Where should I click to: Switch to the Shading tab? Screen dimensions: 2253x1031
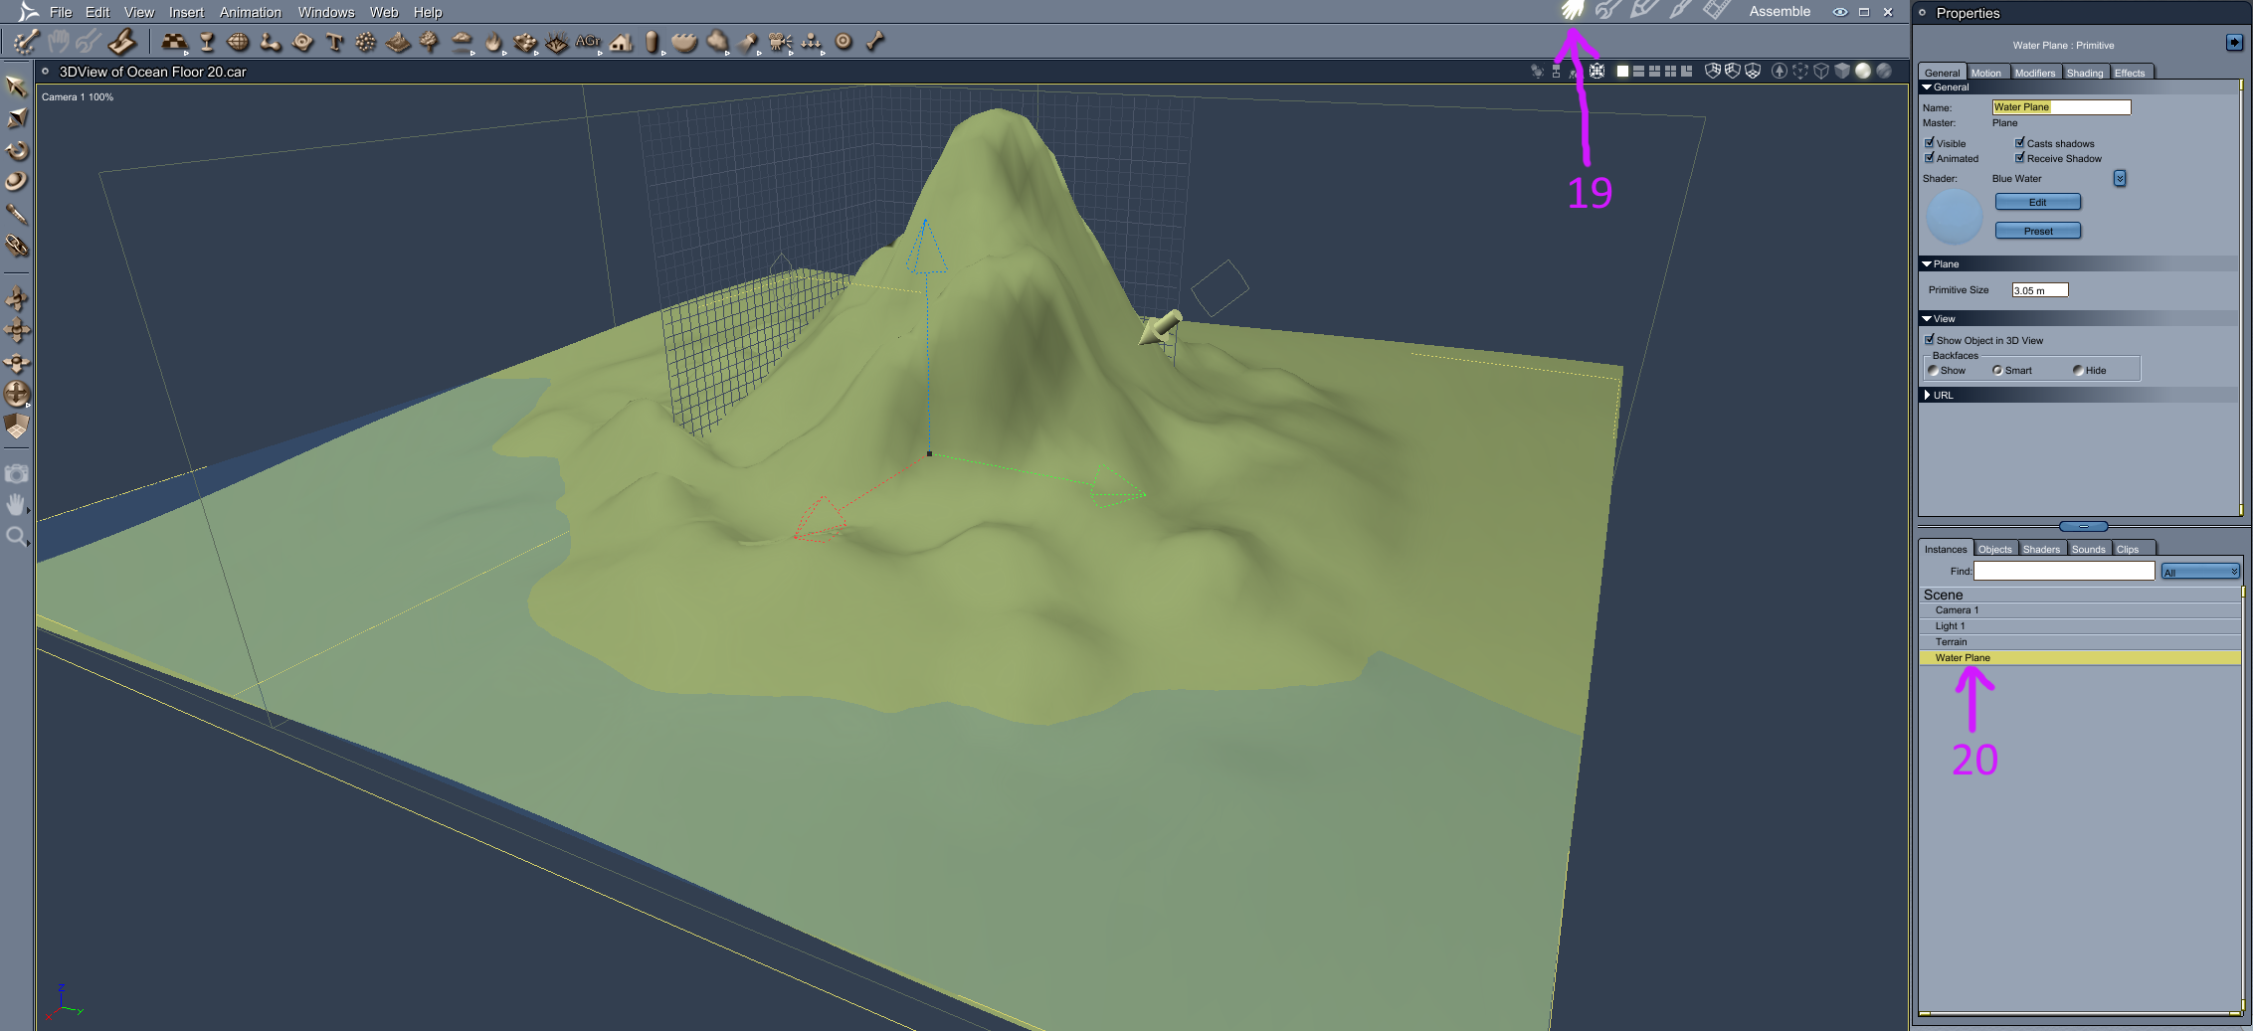[x=2085, y=73]
